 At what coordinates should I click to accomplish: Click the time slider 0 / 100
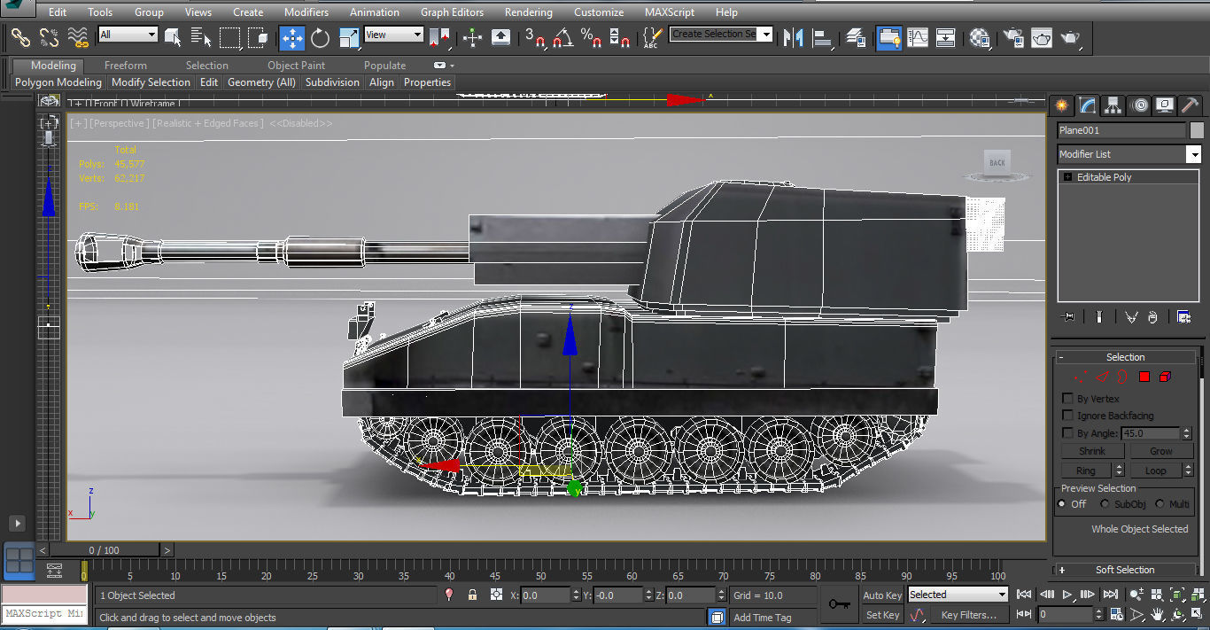click(104, 550)
